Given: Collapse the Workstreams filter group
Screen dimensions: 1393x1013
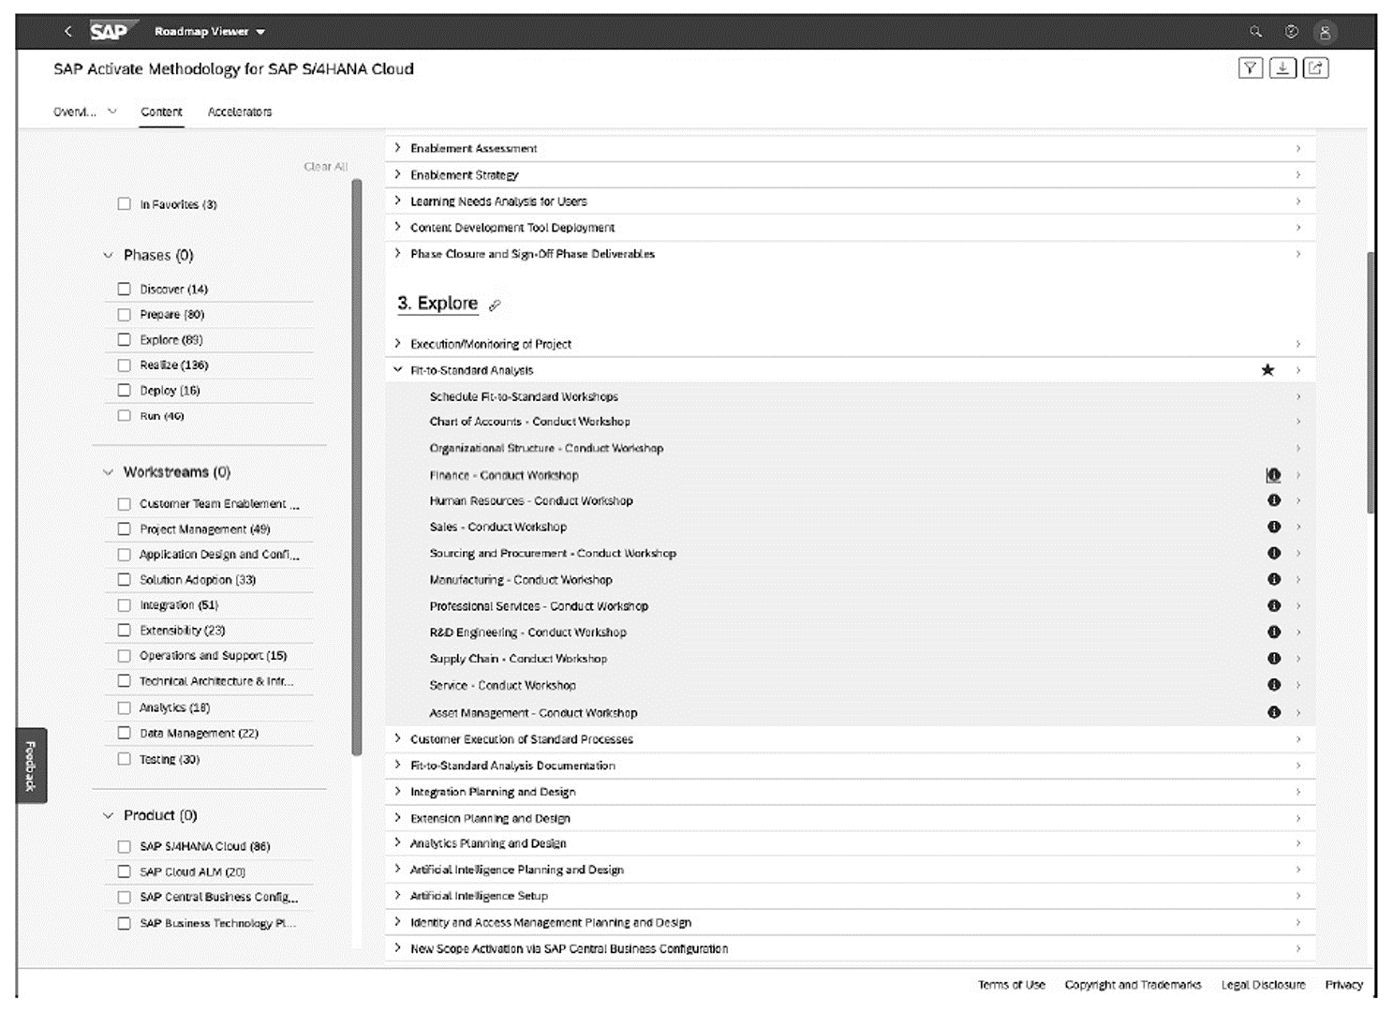Looking at the screenshot, I should [x=108, y=472].
